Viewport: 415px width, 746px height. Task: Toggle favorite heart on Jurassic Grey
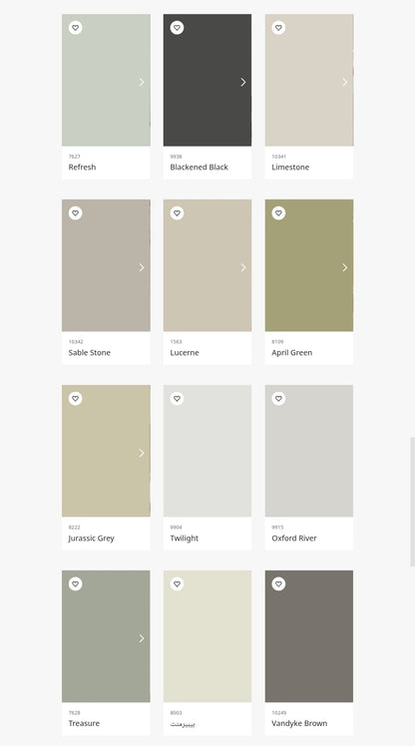click(75, 399)
